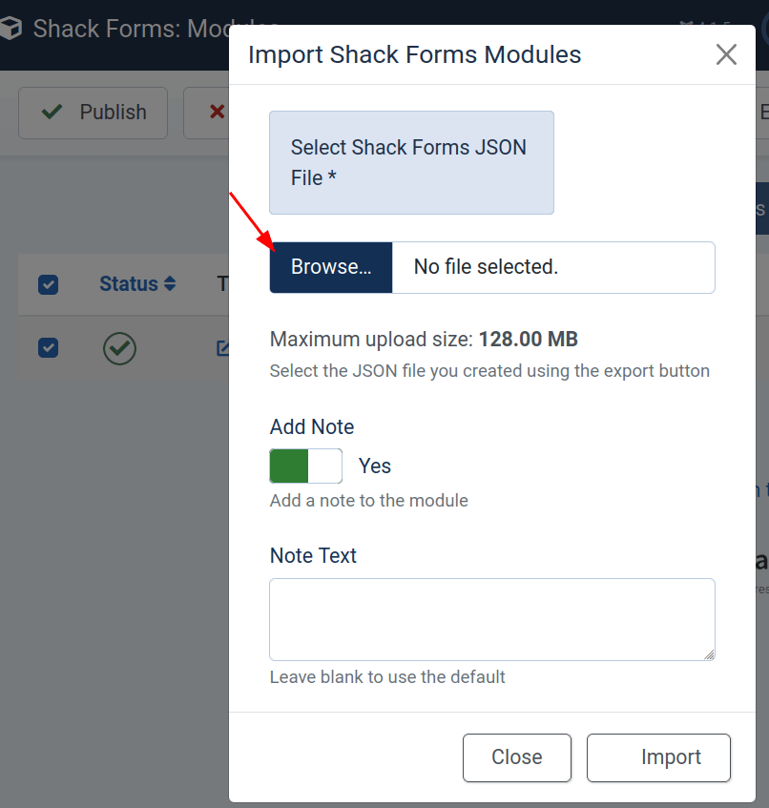Screen dimensions: 769x808
Task: Click the green checkmark icon on Publish
Action: point(52,112)
